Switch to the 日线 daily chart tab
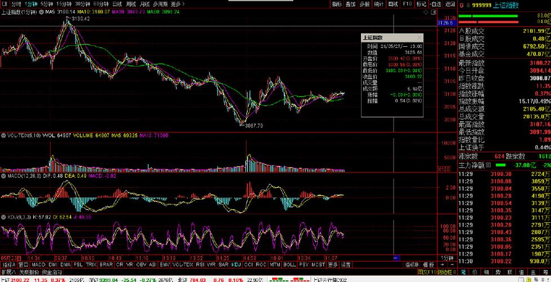 [x=117, y=4]
